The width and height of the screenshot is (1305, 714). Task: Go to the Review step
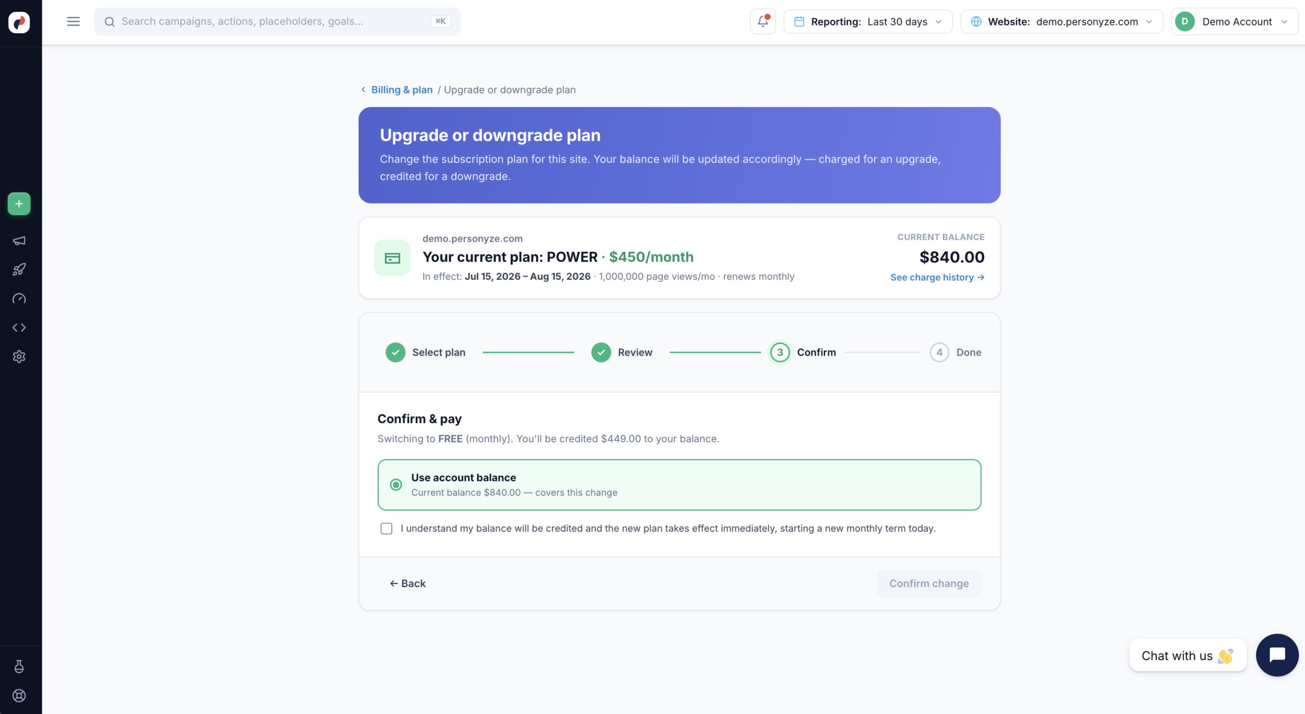[622, 352]
